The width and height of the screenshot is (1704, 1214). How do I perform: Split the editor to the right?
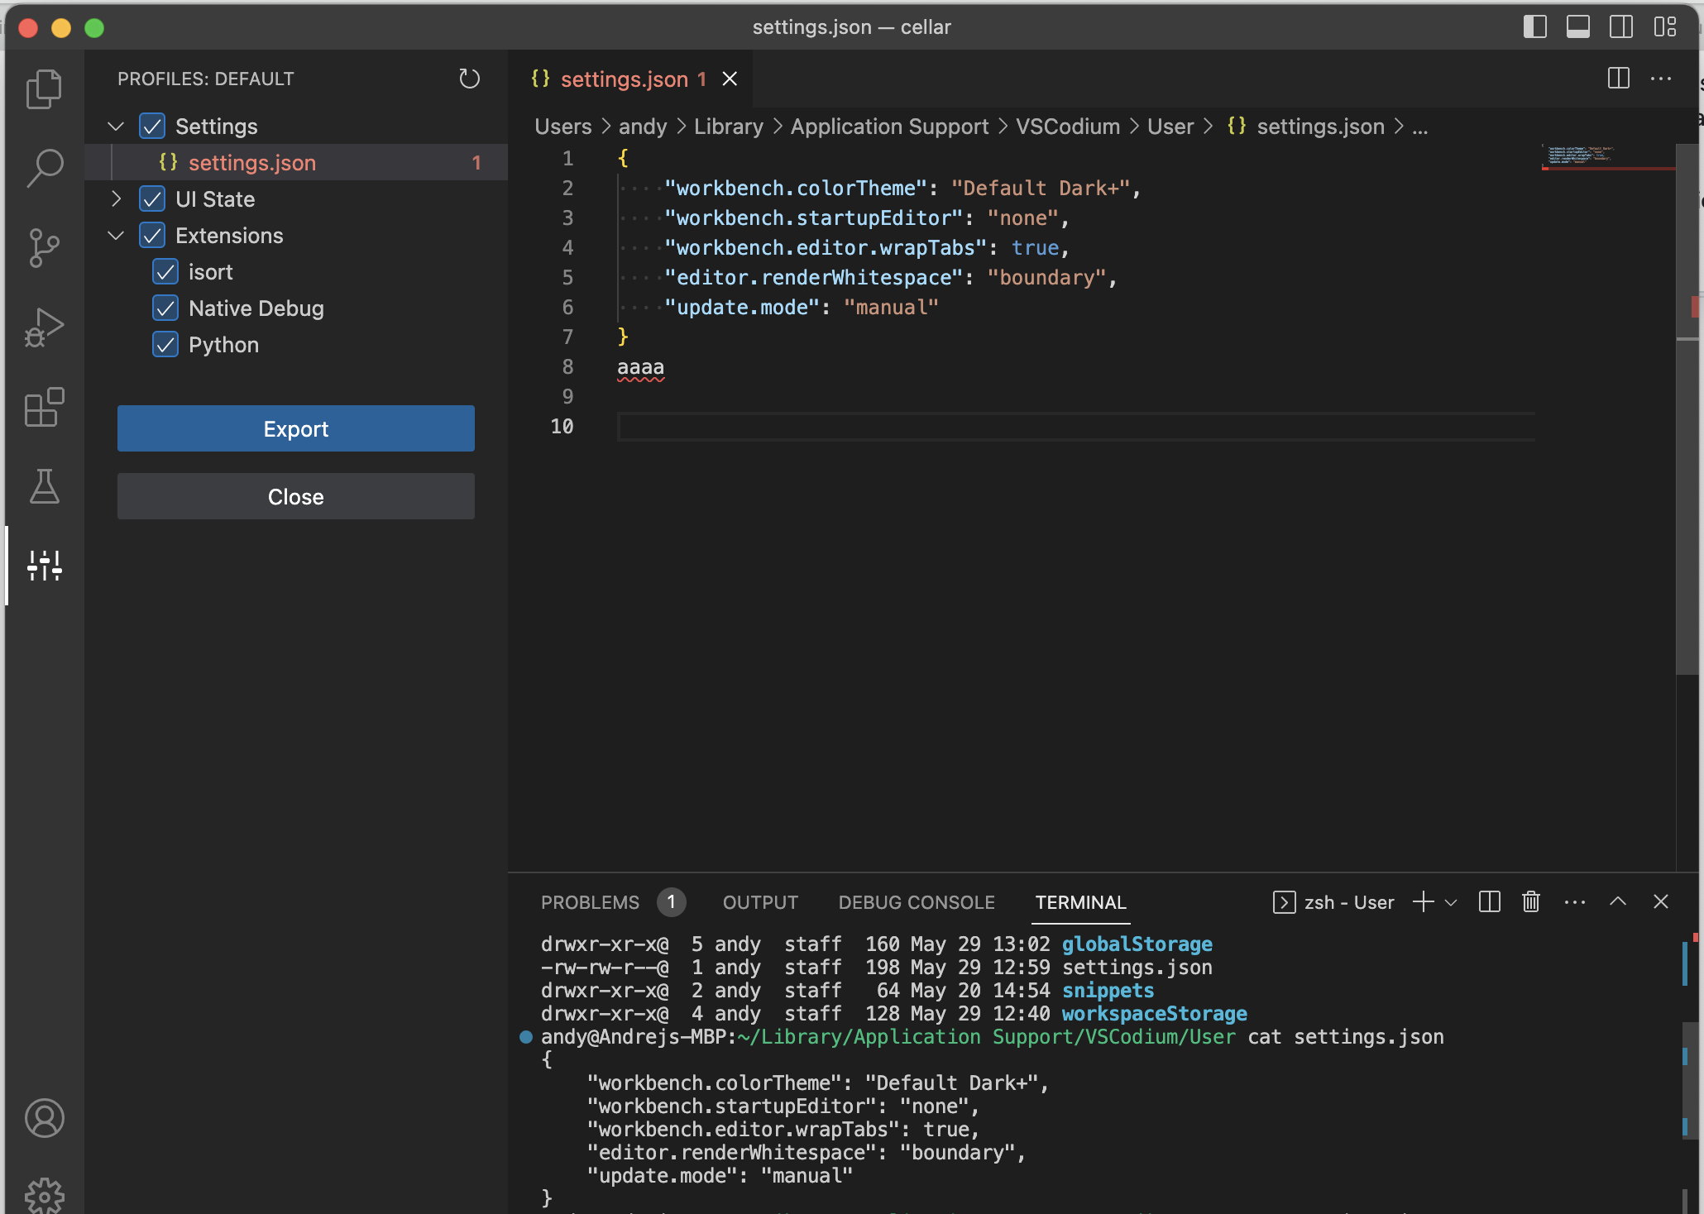click(x=1617, y=79)
